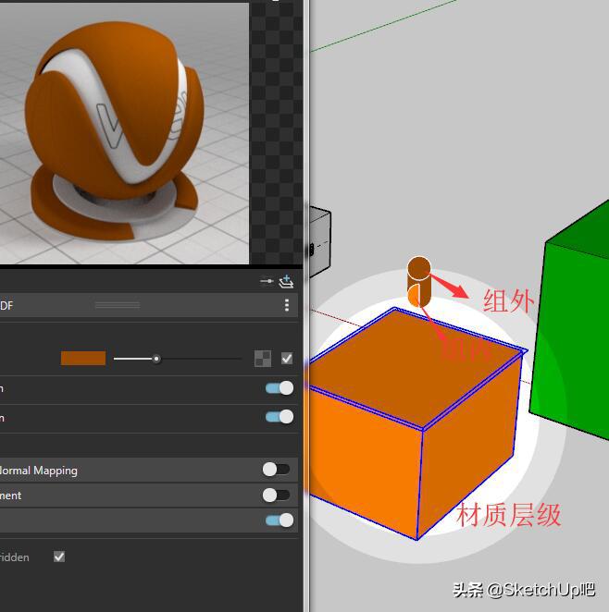The width and height of the screenshot is (609, 612).
Task: Open the orange diffuse color swatch
Action: [83, 359]
